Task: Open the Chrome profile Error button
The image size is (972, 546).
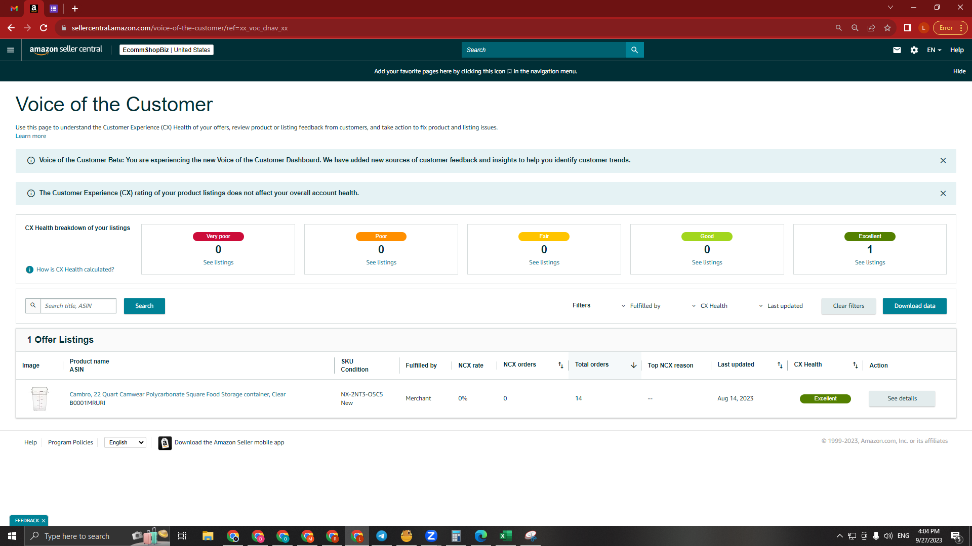Action: point(950,28)
